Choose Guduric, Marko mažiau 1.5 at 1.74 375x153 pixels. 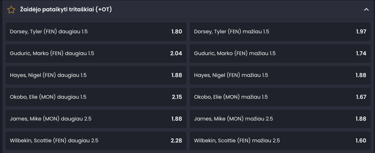[280, 53]
